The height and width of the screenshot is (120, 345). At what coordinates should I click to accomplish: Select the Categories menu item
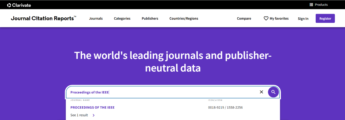tap(122, 19)
